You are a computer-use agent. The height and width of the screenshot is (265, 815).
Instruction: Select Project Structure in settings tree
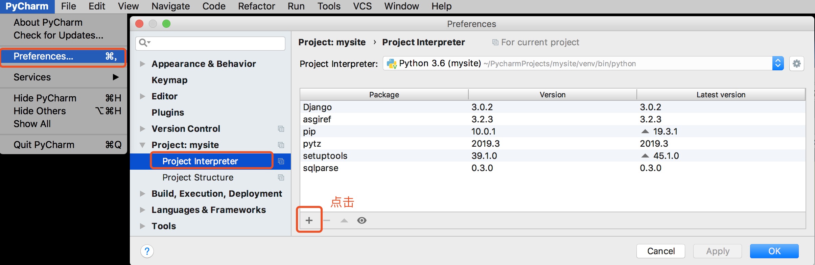coord(198,177)
